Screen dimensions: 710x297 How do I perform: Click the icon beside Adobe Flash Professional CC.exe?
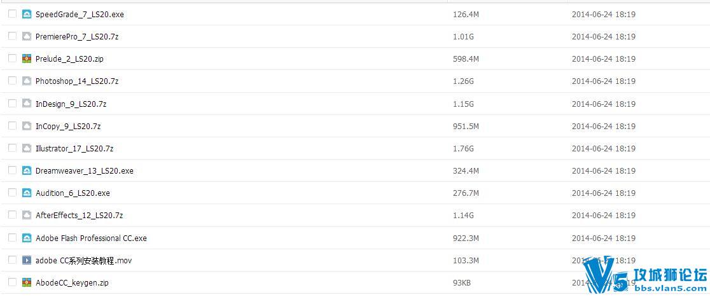point(27,238)
